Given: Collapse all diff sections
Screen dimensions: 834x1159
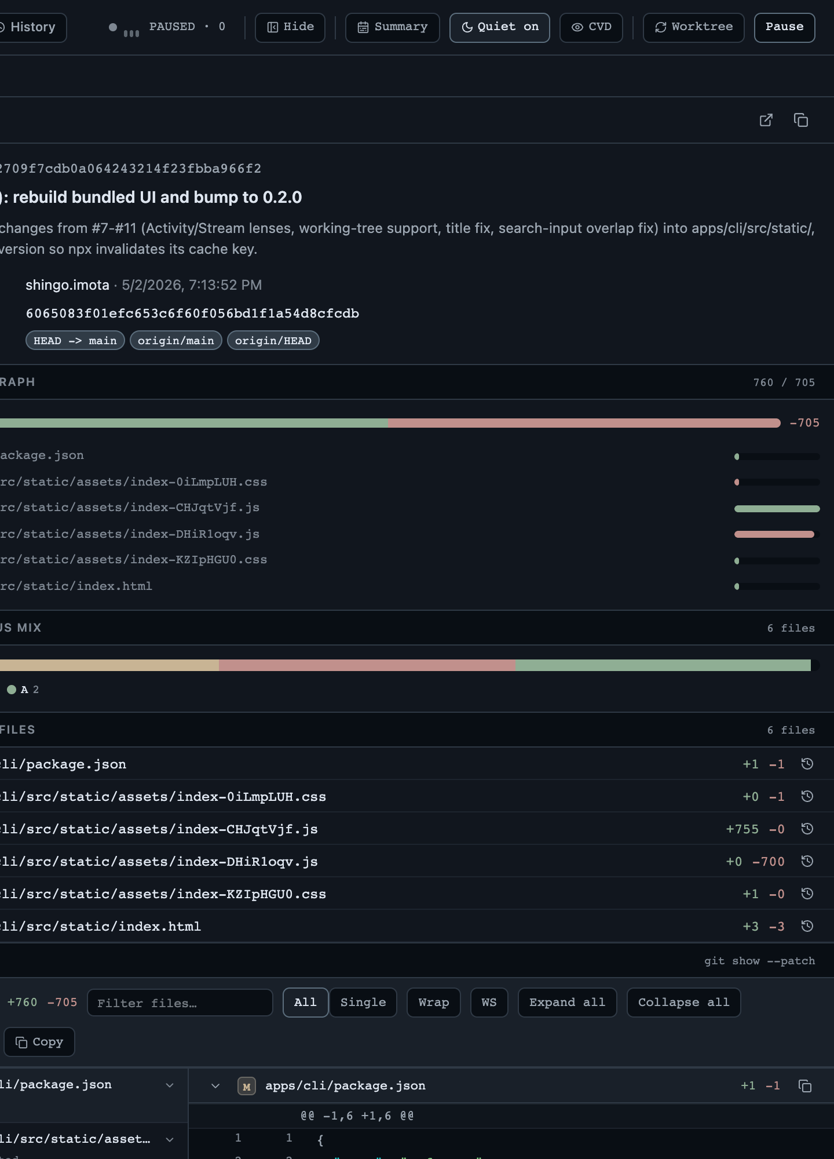Looking at the screenshot, I should click(684, 1003).
